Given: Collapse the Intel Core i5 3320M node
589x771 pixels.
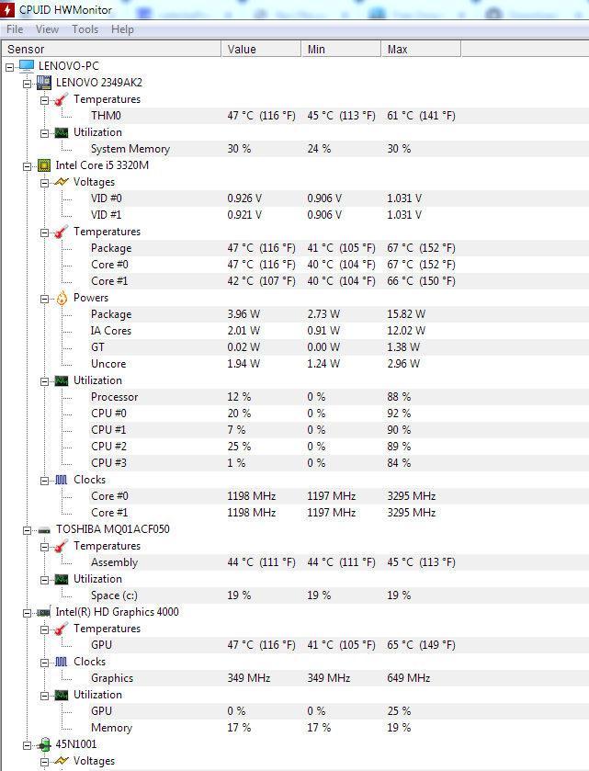Looking at the screenshot, I should tap(28, 165).
